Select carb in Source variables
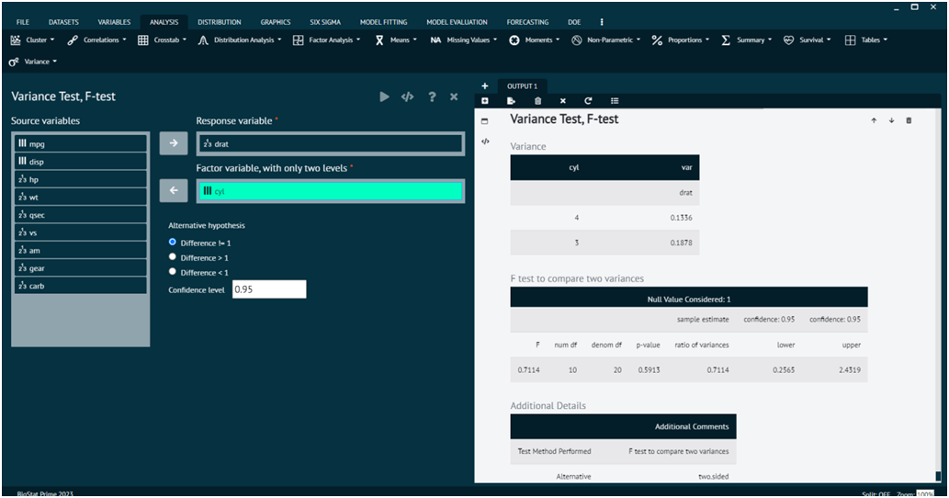The height and width of the screenshot is (498, 949). [81, 286]
